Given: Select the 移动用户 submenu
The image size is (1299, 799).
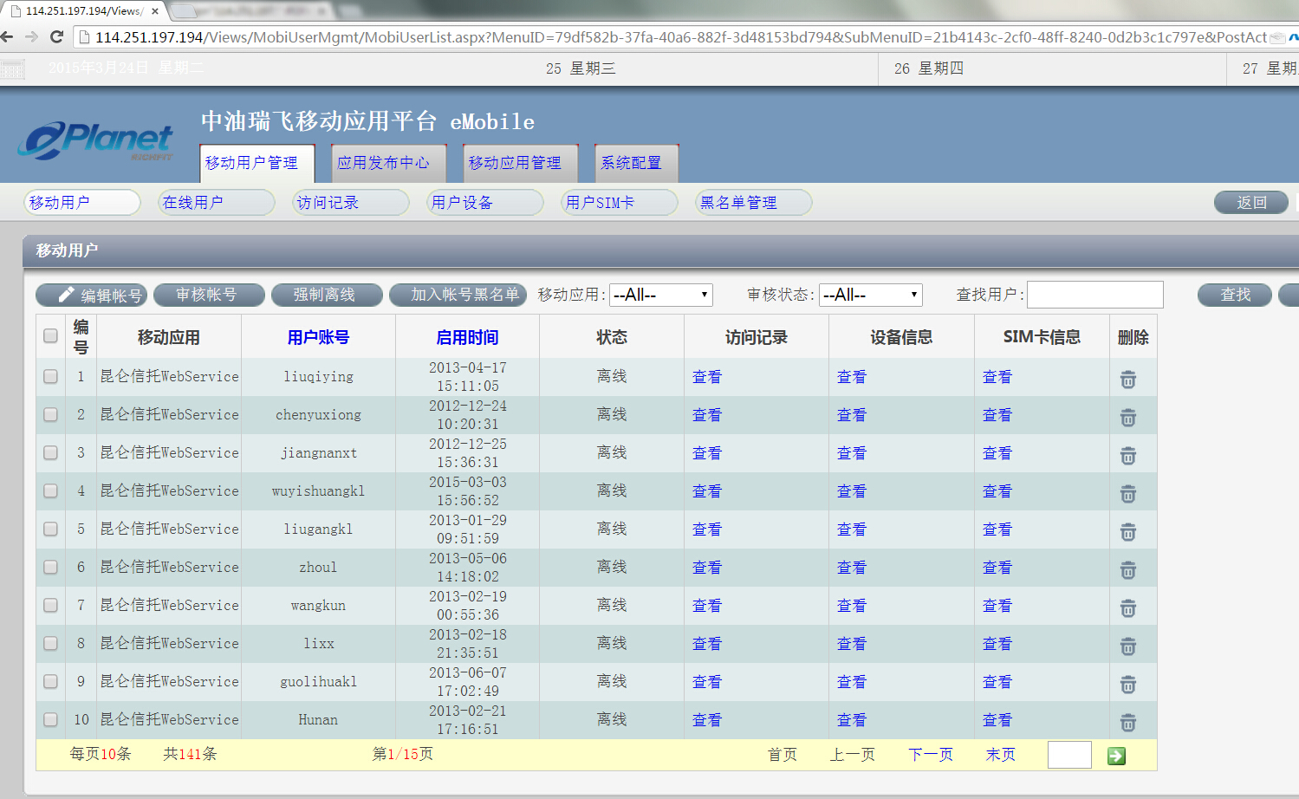Looking at the screenshot, I should point(81,202).
